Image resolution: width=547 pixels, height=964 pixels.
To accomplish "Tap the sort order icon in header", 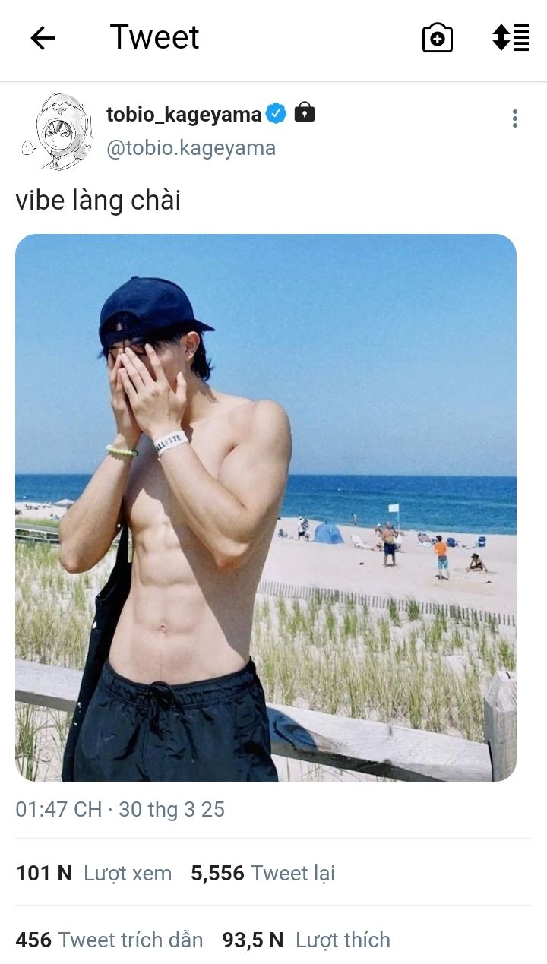I will (x=511, y=37).
